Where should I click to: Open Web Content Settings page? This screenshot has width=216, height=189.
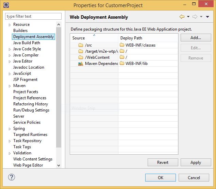[33, 159]
